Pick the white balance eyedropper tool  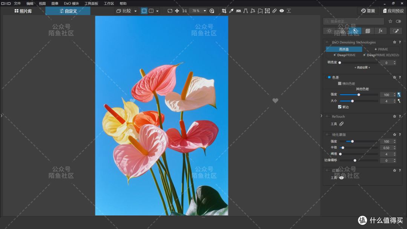[x=231, y=11]
